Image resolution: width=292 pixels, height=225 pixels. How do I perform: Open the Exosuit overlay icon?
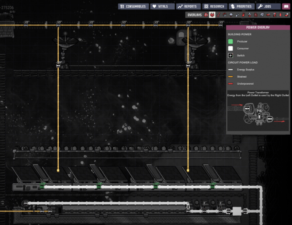pyautogui.click(x=274, y=15)
